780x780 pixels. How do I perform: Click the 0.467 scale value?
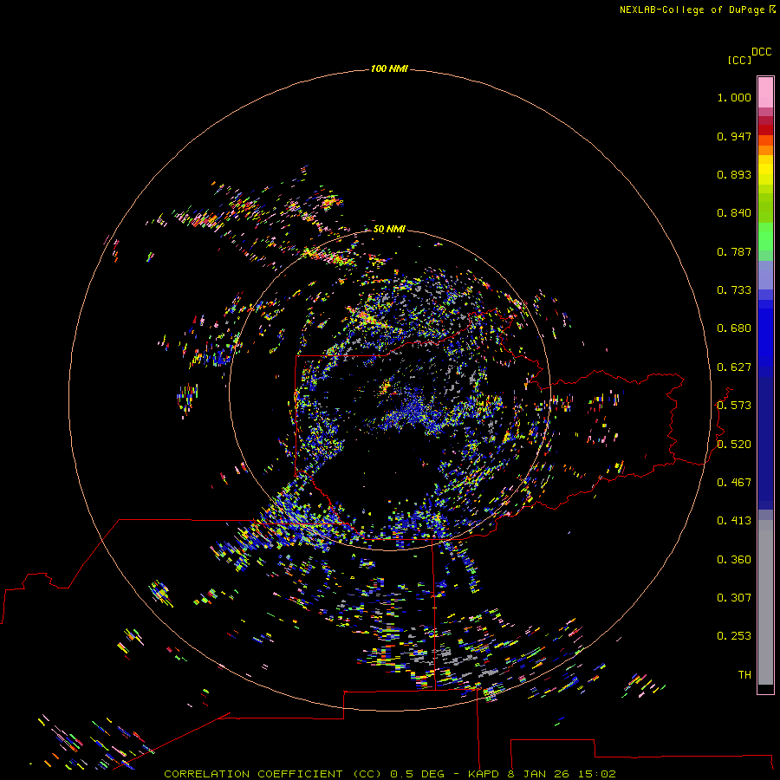[x=734, y=483]
